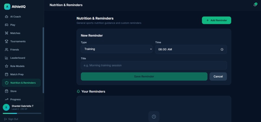Click the Time field label
Viewport: 261px width, 122px height.
click(x=158, y=42)
